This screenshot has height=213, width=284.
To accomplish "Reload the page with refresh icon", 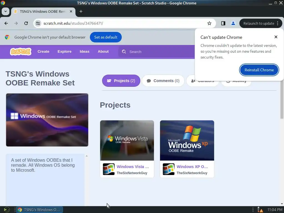I will [x=26, y=23].
